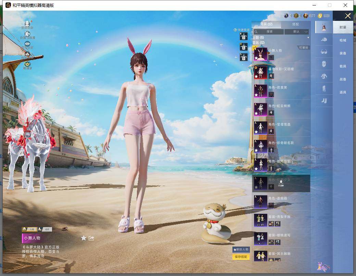Switch to the 搭配 tab

[296, 24]
